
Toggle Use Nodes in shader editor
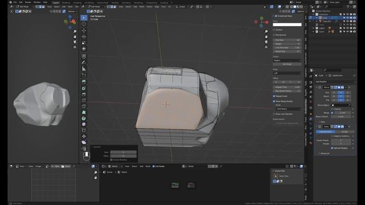[x=153, y=166]
